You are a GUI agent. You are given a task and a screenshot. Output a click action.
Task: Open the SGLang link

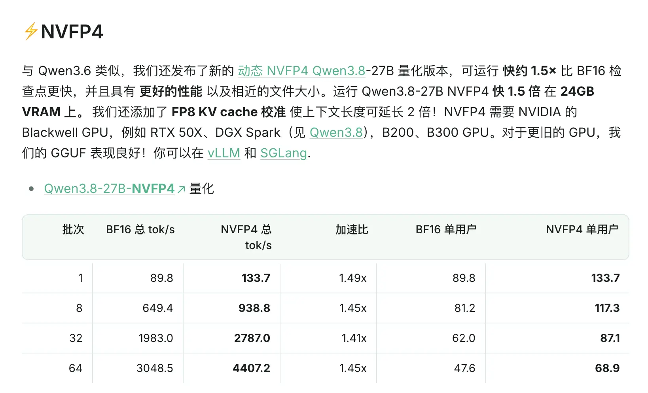point(284,153)
